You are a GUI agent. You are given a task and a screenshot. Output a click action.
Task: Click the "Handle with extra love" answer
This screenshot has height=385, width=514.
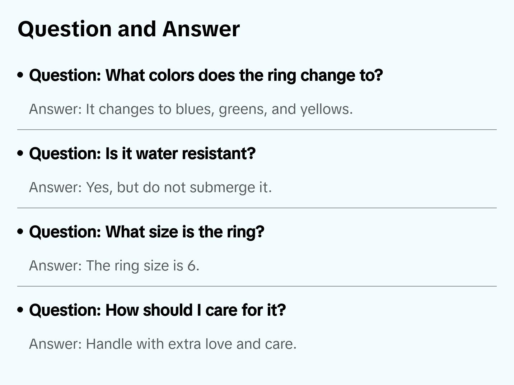pos(163,344)
